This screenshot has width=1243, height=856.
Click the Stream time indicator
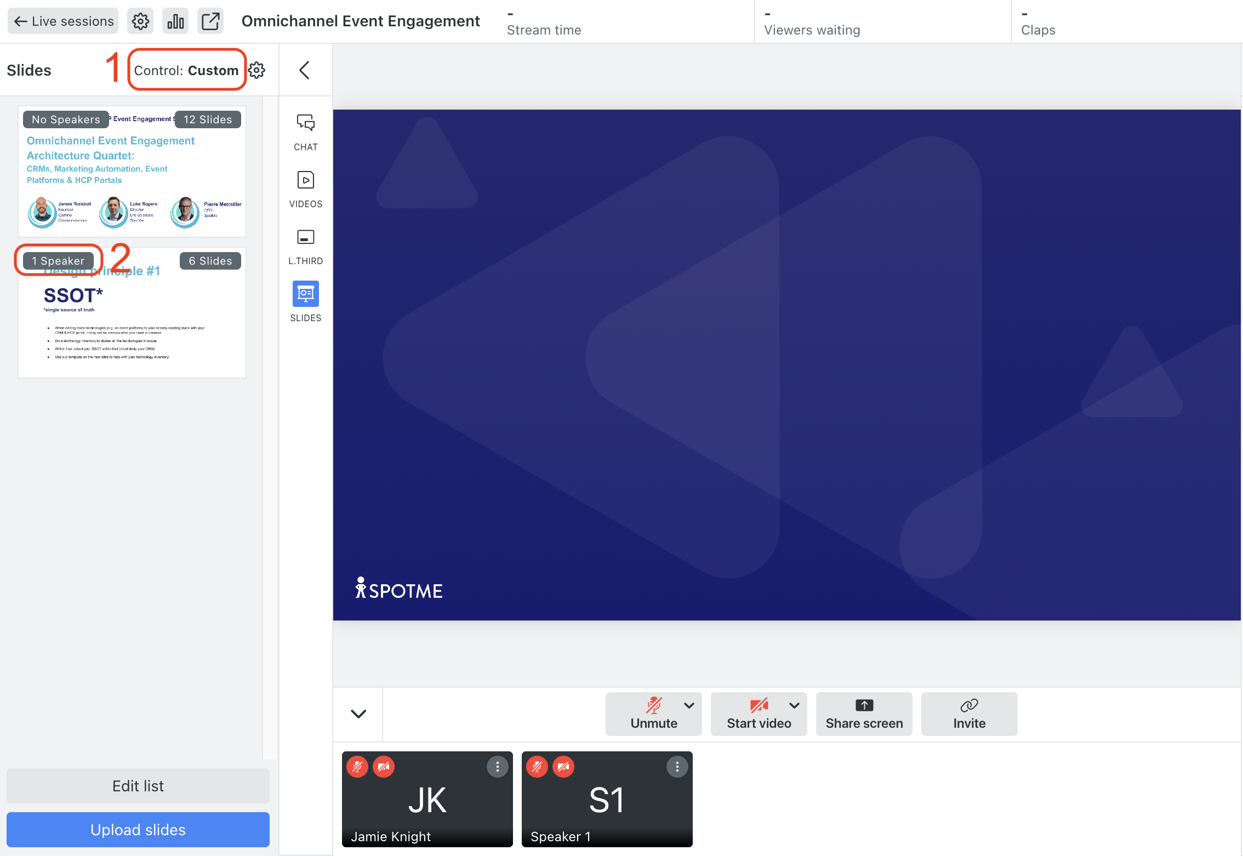click(x=544, y=22)
